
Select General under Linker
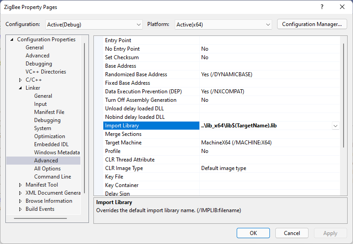tap(43, 96)
